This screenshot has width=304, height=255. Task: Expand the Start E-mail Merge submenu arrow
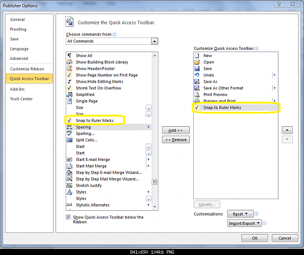(x=149, y=159)
